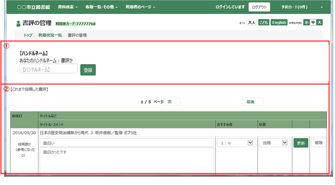Open the 各種一覧・その他 menu

click(x=98, y=7)
